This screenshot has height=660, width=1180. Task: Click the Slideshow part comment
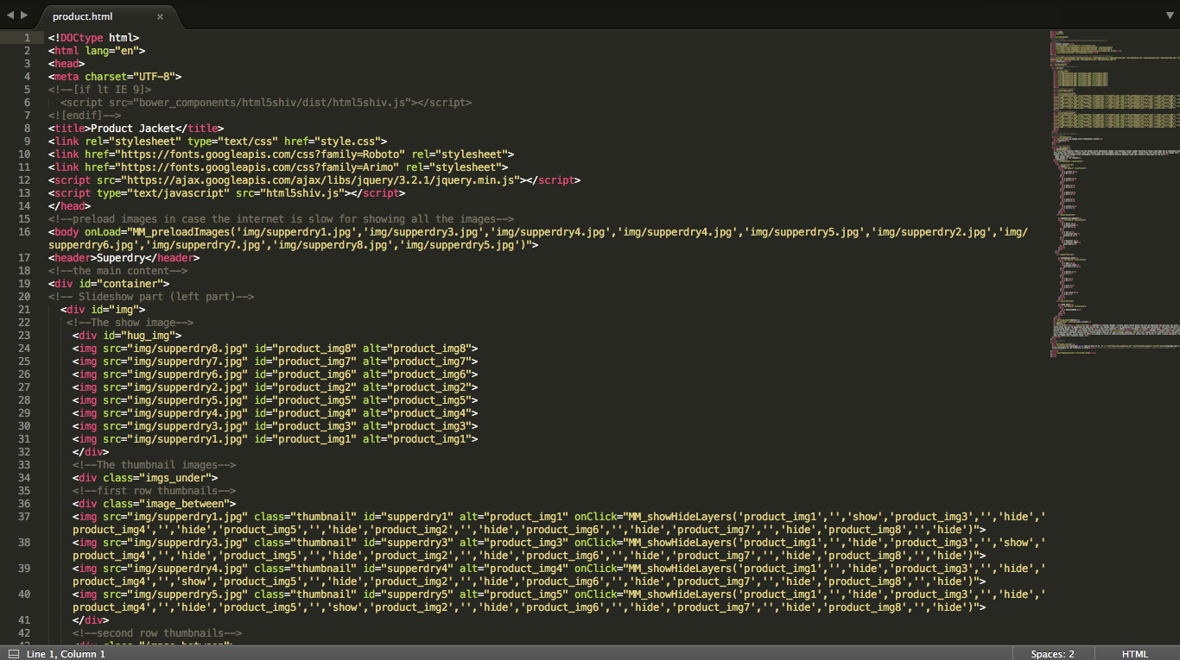coord(151,297)
